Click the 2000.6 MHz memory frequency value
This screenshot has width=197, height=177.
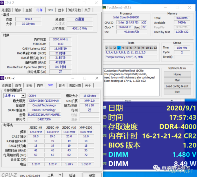pyautogui.click(x=61, y=39)
